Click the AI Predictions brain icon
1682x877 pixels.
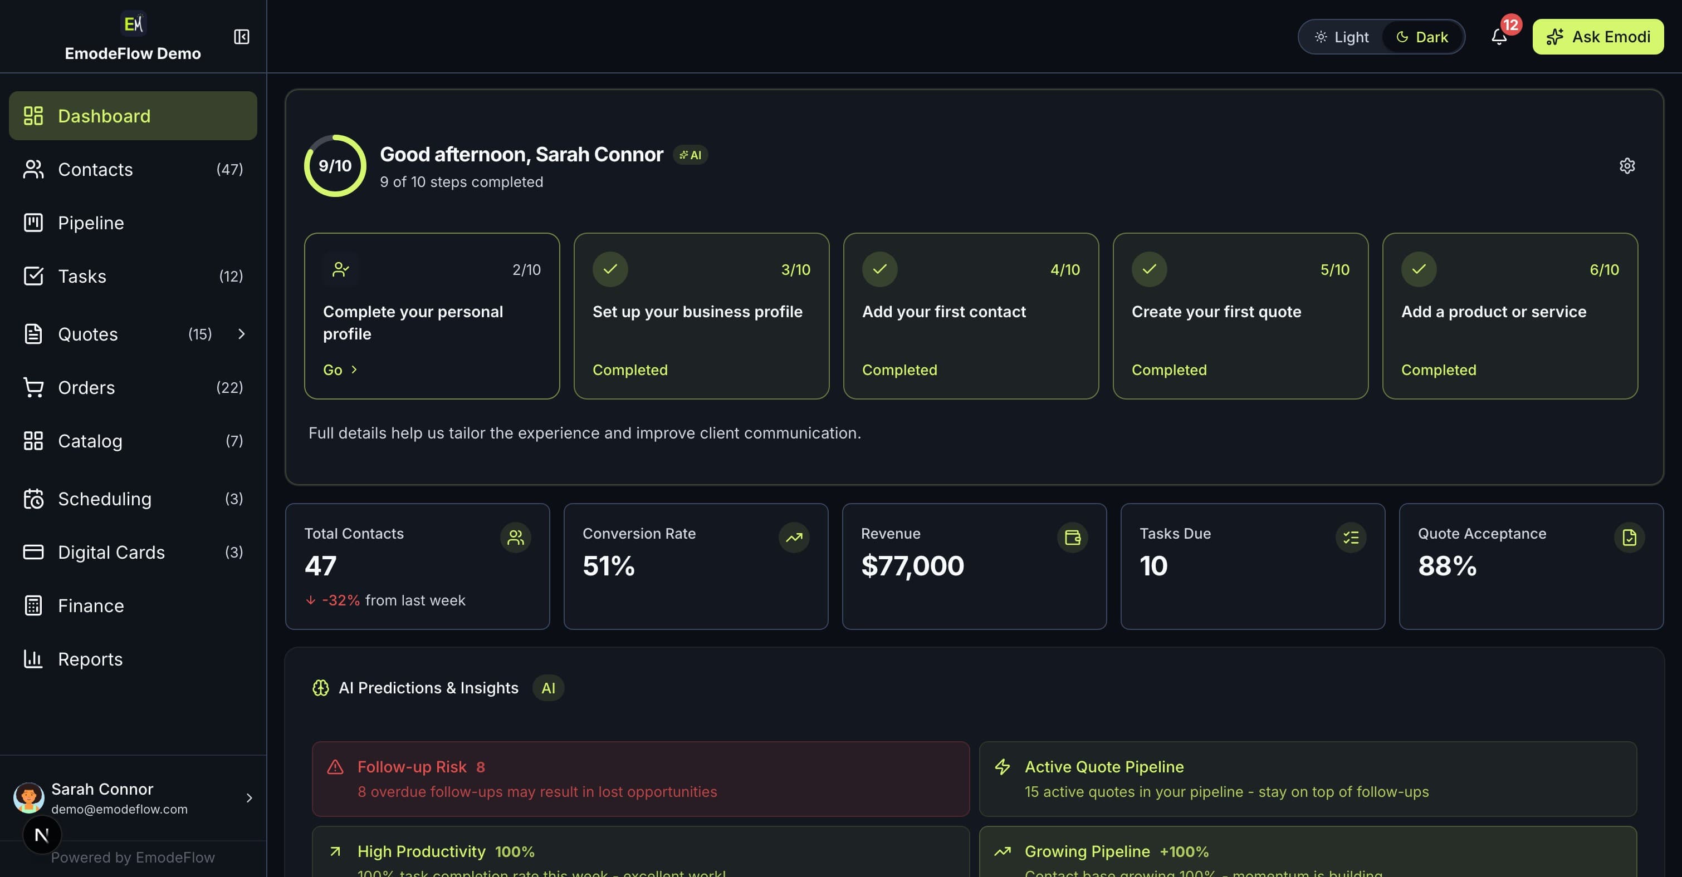[321, 688]
